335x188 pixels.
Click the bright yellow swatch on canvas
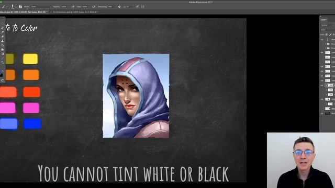(30, 59)
